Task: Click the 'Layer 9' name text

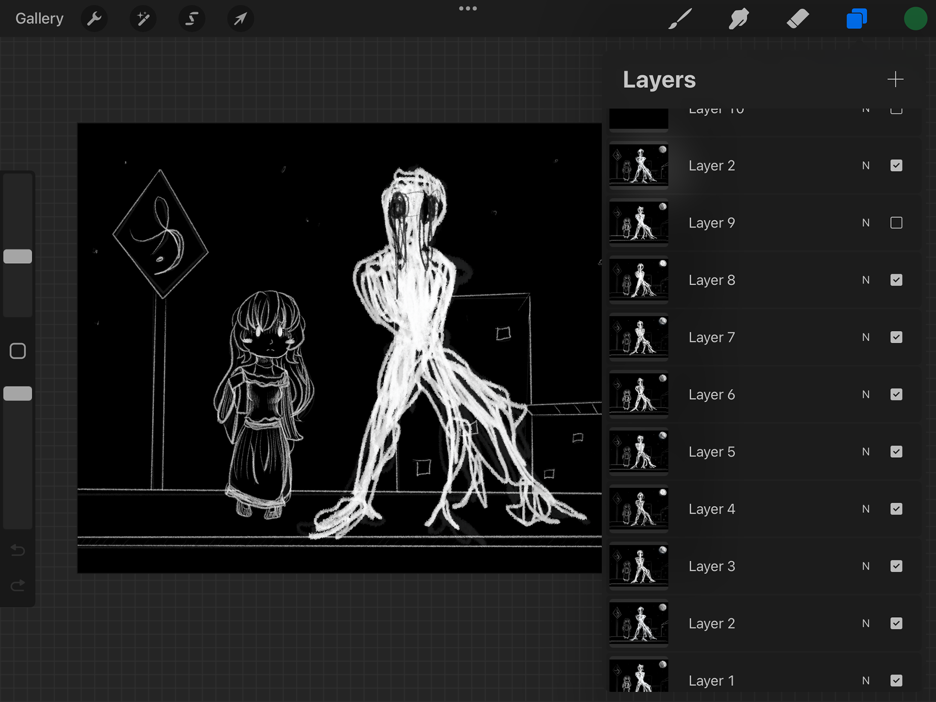Action: [712, 223]
